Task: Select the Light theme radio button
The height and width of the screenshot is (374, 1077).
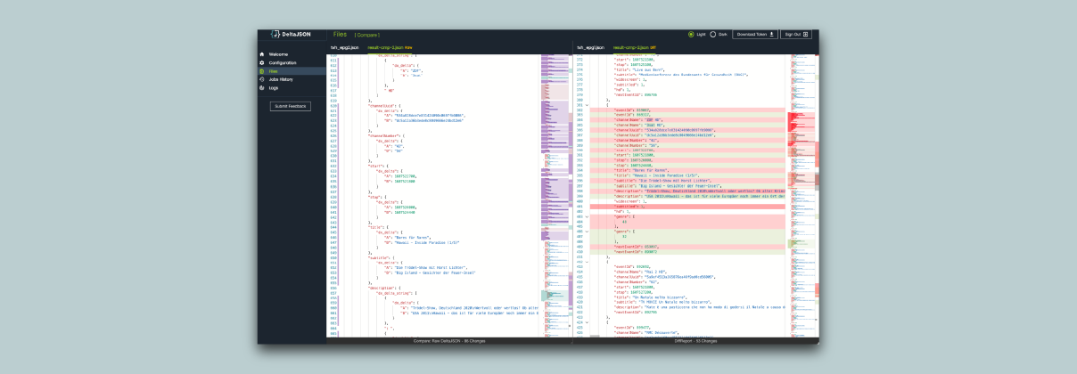Action: (691, 34)
